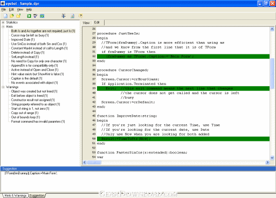Screen dimensions: 276x198
Task: Click highlighted line 39 containing Exit
Action: 183,88
